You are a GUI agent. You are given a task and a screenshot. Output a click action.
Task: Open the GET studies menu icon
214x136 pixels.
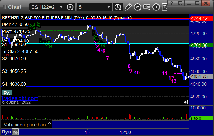pos(147,7)
